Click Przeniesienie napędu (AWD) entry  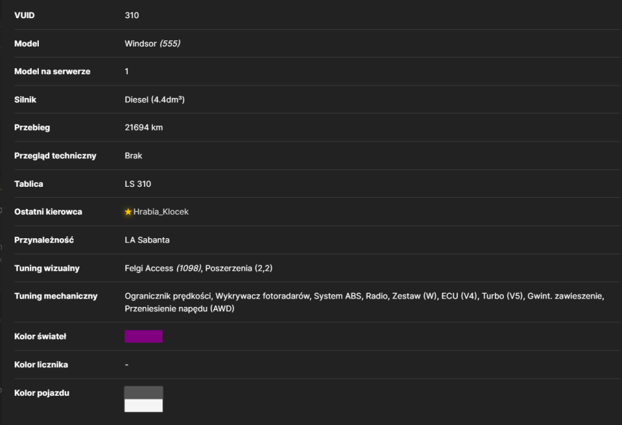click(179, 308)
